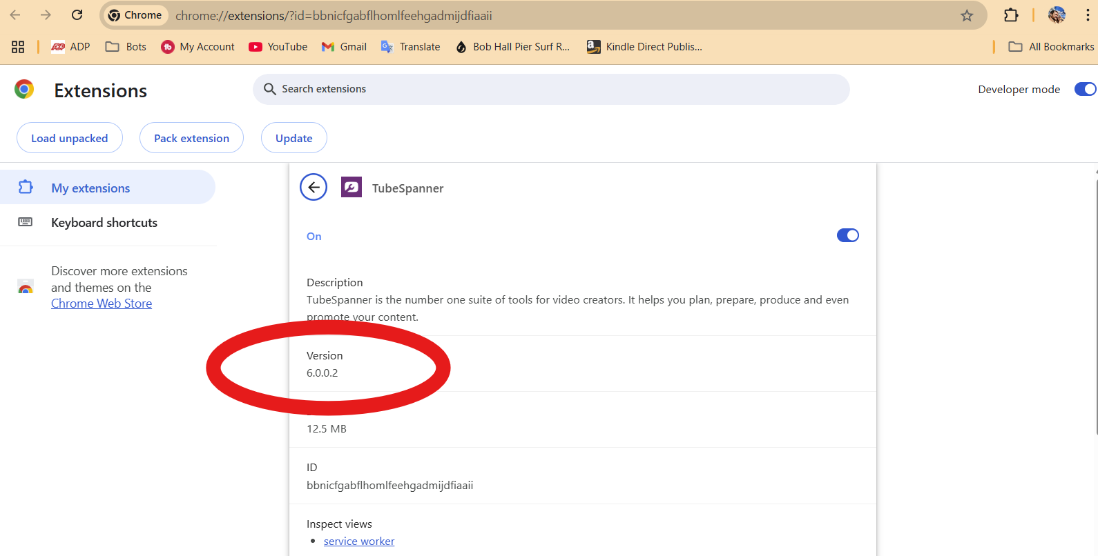1098x556 pixels.
Task: Open the ADP bookmark
Action: [x=70, y=47]
